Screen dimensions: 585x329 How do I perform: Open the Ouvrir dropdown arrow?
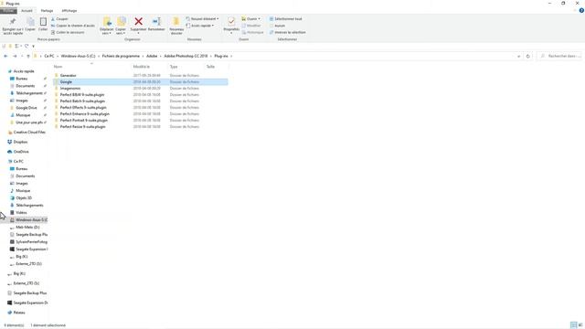(x=259, y=18)
